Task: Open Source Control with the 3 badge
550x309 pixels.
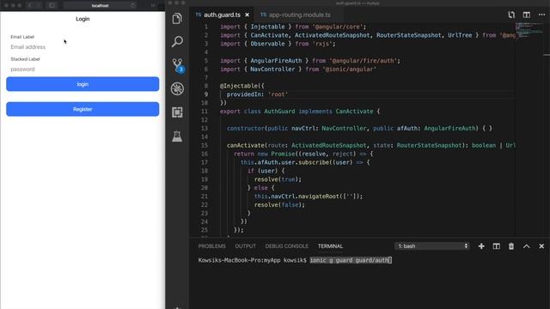Action: point(178,65)
